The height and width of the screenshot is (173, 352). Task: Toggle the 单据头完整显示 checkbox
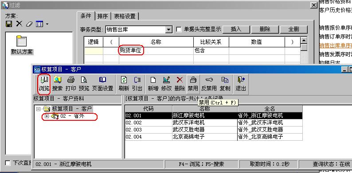pos(179,29)
